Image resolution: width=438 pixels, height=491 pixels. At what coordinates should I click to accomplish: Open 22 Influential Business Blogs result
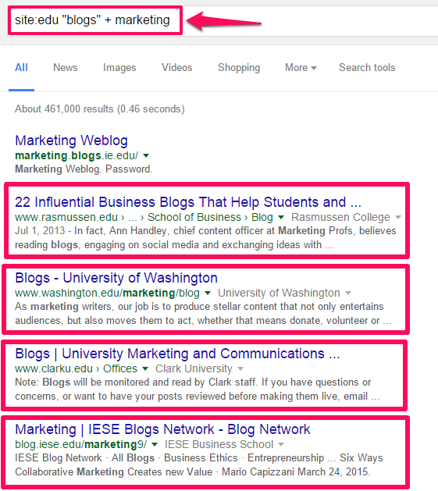coord(188,202)
